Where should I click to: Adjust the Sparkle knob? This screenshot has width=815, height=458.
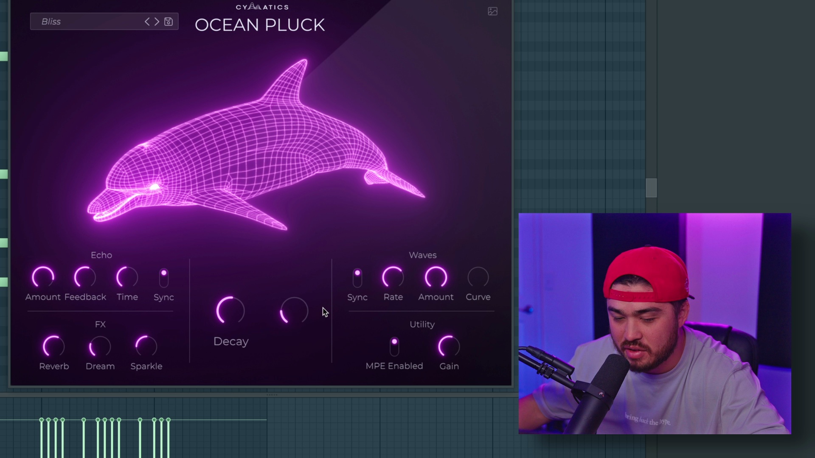tap(146, 347)
